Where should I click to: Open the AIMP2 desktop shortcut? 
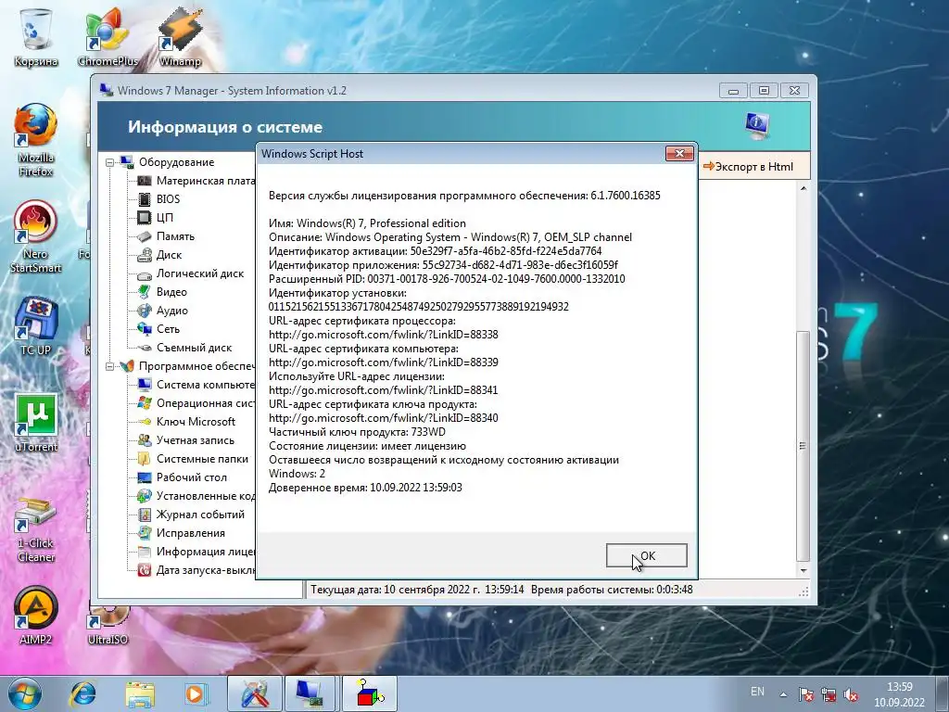(x=36, y=616)
